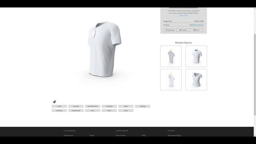The width and height of the screenshot is (256, 144).
Task: Pin the object on Pinterest
Action: [196, 30]
